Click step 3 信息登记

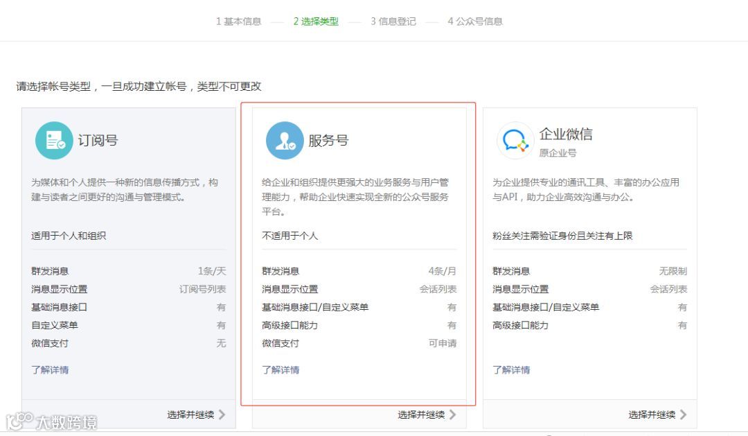pyautogui.click(x=393, y=21)
